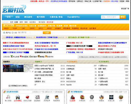Screen dimensions: 131x104
Task: Select the 用户名 login radio button
Action: (4, 33)
